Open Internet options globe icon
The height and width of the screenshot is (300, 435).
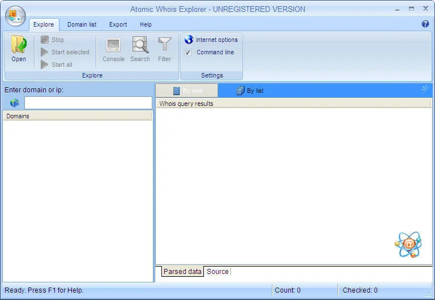(x=189, y=40)
